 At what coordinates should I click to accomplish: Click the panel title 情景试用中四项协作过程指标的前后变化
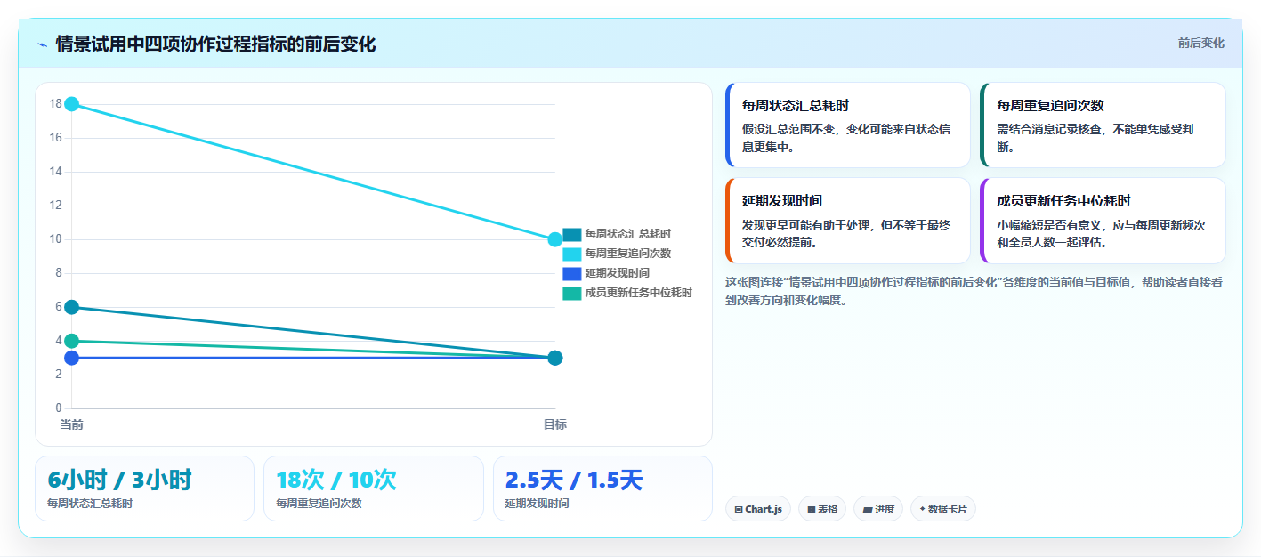215,44
